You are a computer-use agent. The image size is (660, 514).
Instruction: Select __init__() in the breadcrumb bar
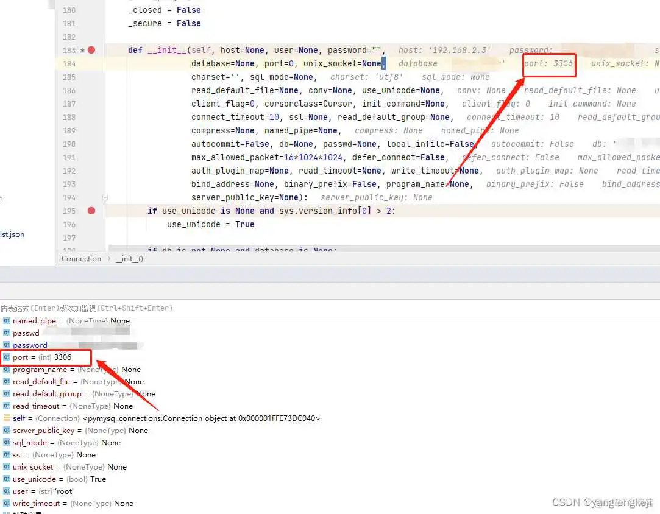click(x=129, y=258)
